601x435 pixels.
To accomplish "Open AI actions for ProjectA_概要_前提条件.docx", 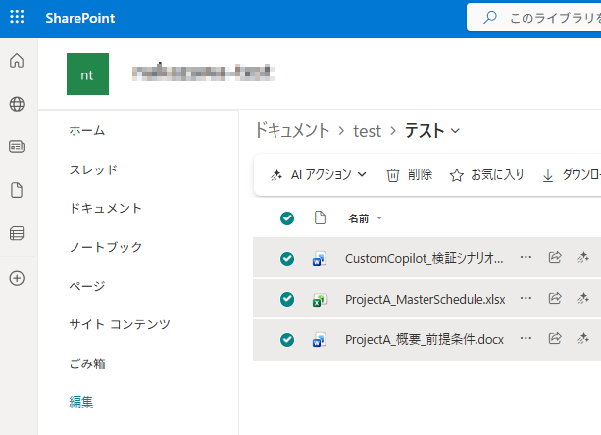I will point(581,339).
